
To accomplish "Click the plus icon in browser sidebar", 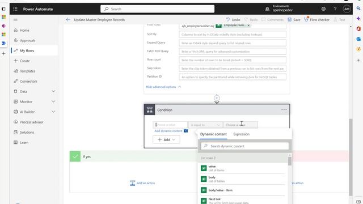I will click(x=358, y=60).
